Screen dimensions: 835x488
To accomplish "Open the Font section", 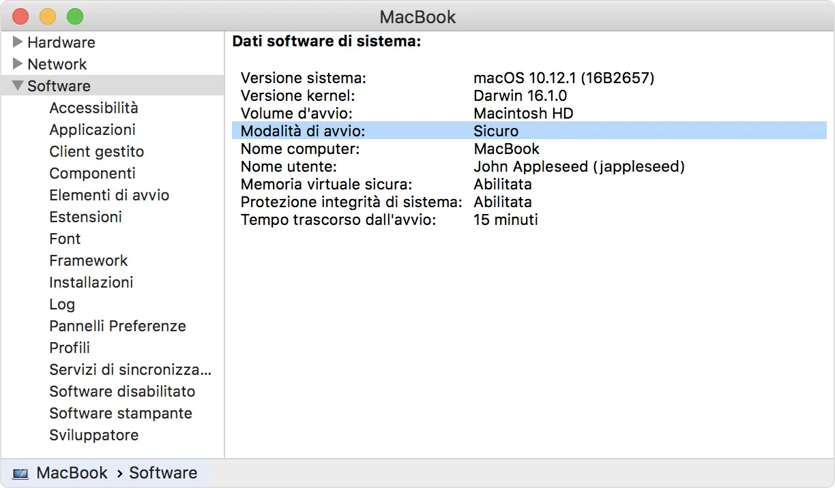I will 65,239.
